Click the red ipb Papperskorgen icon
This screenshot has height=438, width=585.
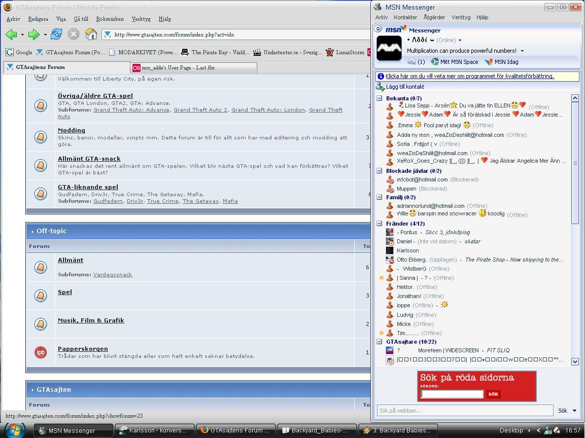coord(41,352)
